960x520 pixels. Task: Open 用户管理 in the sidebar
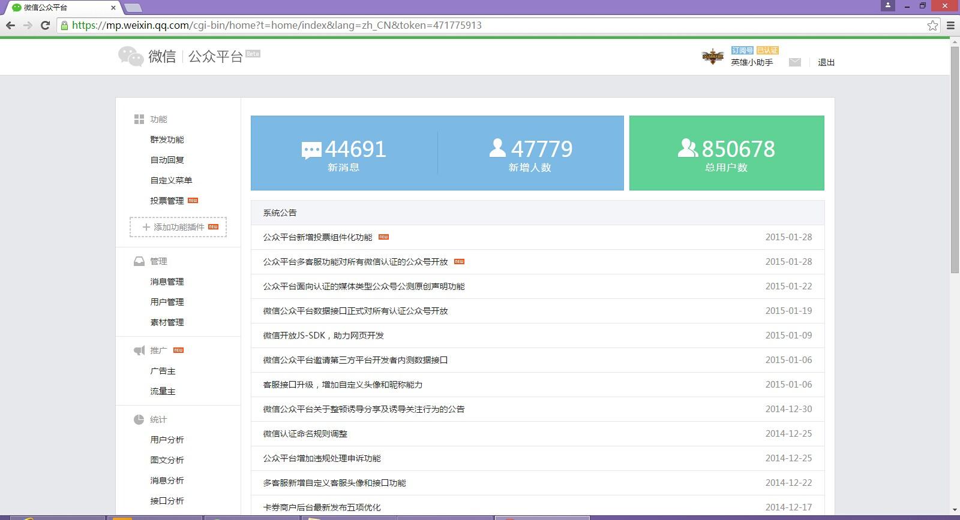pyautogui.click(x=167, y=302)
